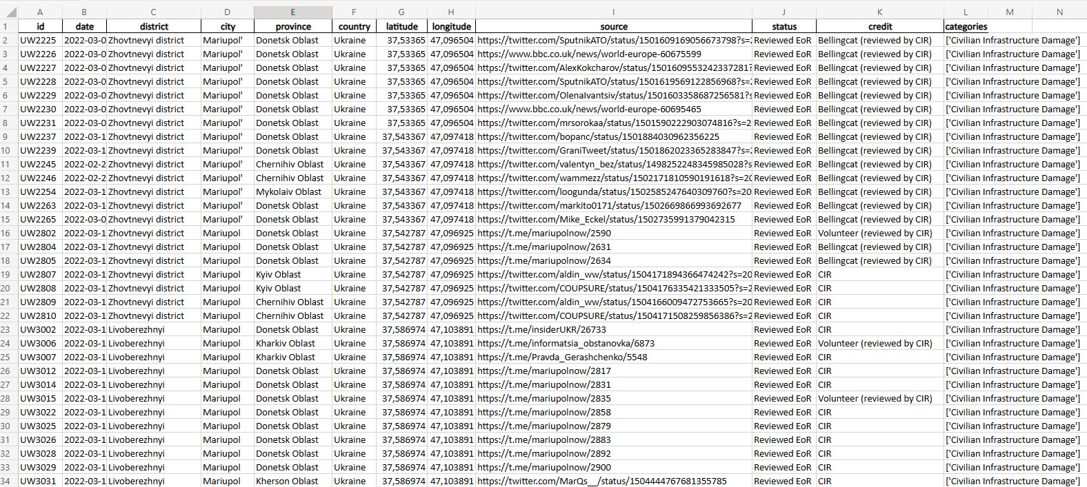Select column E header

tap(293, 12)
